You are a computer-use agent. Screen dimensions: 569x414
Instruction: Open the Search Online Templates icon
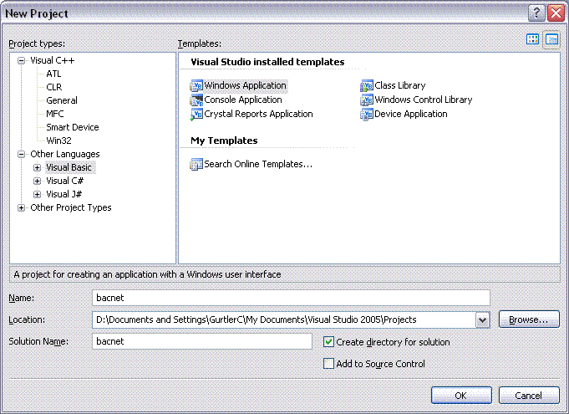click(x=196, y=165)
